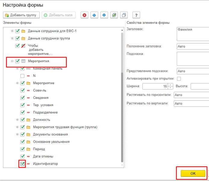Click red field icon of Сведения
The height and width of the screenshot is (181, 209).
coord(28,98)
